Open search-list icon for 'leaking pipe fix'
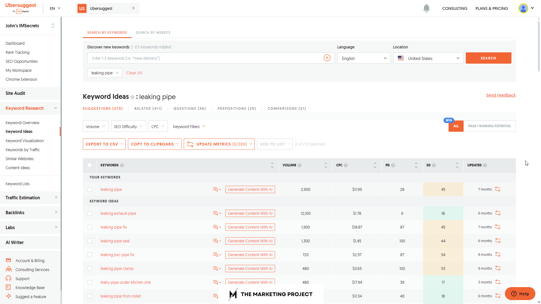 coord(217,227)
